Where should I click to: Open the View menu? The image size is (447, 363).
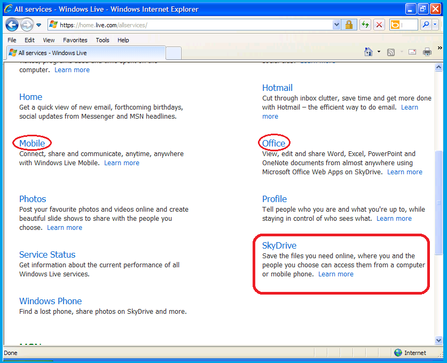pyautogui.click(x=49, y=40)
